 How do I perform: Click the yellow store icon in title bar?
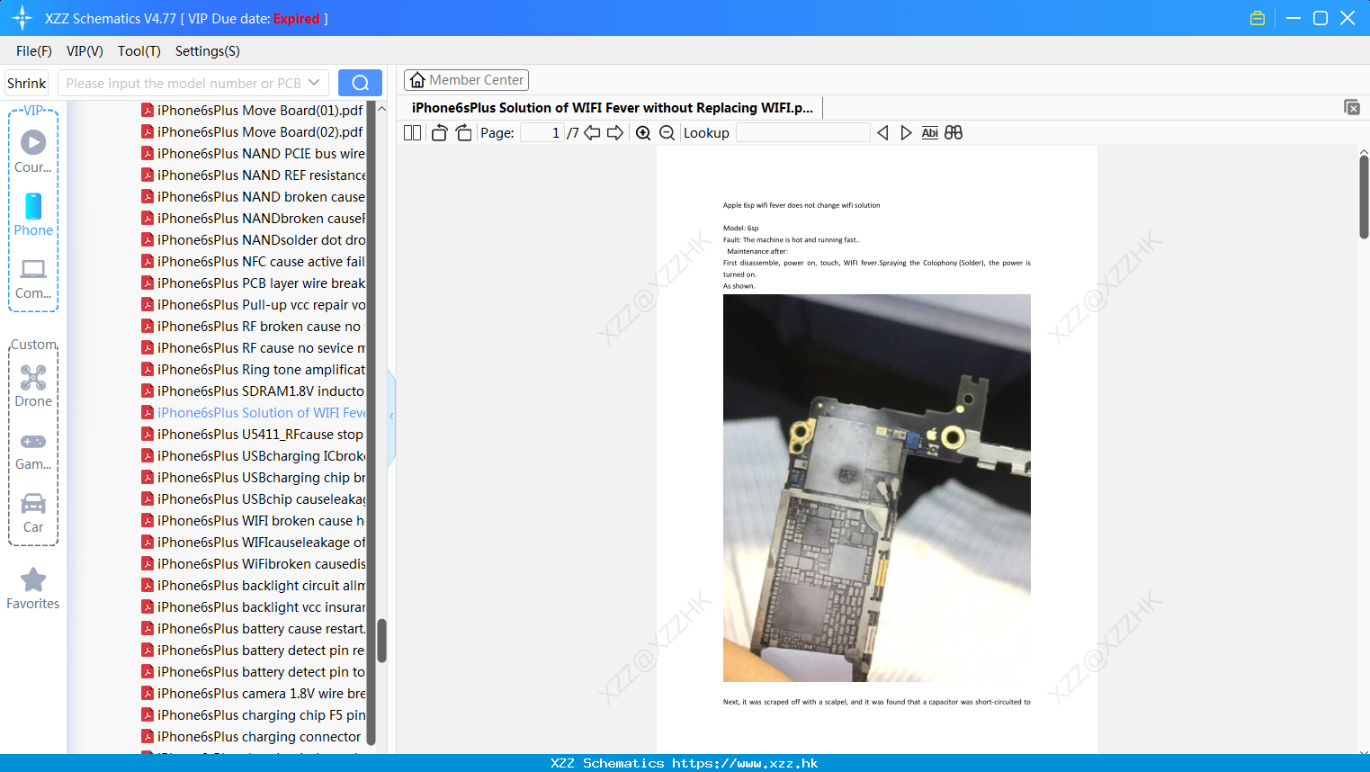point(1258,18)
